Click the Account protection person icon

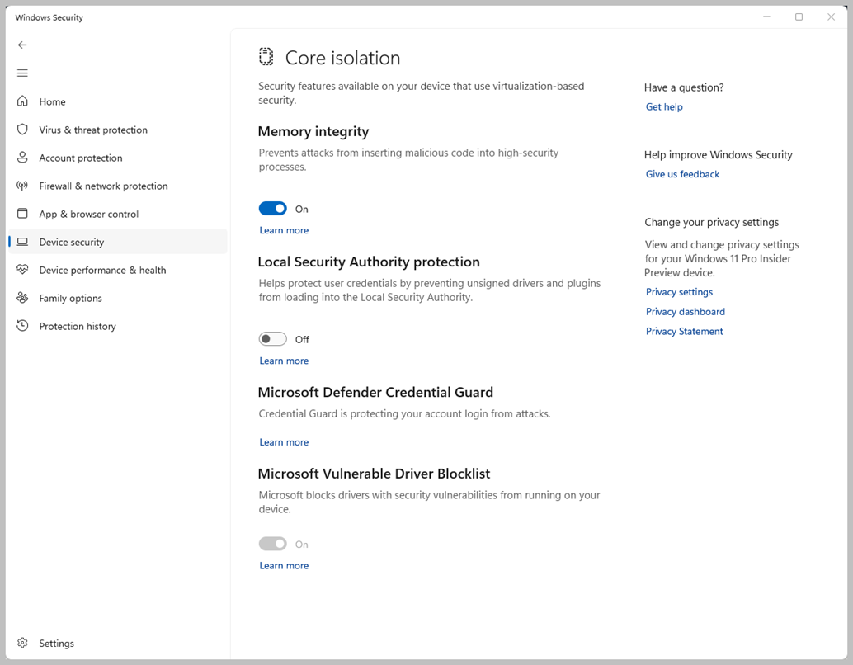coord(22,158)
